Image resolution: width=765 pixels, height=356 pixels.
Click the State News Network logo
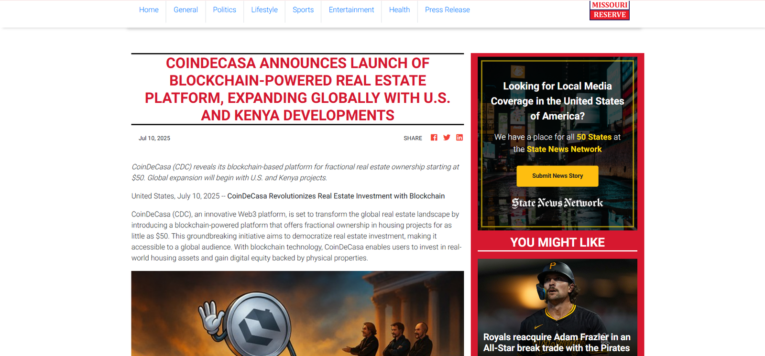[x=557, y=203]
